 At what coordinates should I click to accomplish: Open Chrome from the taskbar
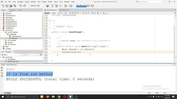tap(59, 97)
